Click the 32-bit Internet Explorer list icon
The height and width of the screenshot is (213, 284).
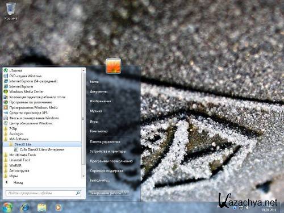pos(6,86)
